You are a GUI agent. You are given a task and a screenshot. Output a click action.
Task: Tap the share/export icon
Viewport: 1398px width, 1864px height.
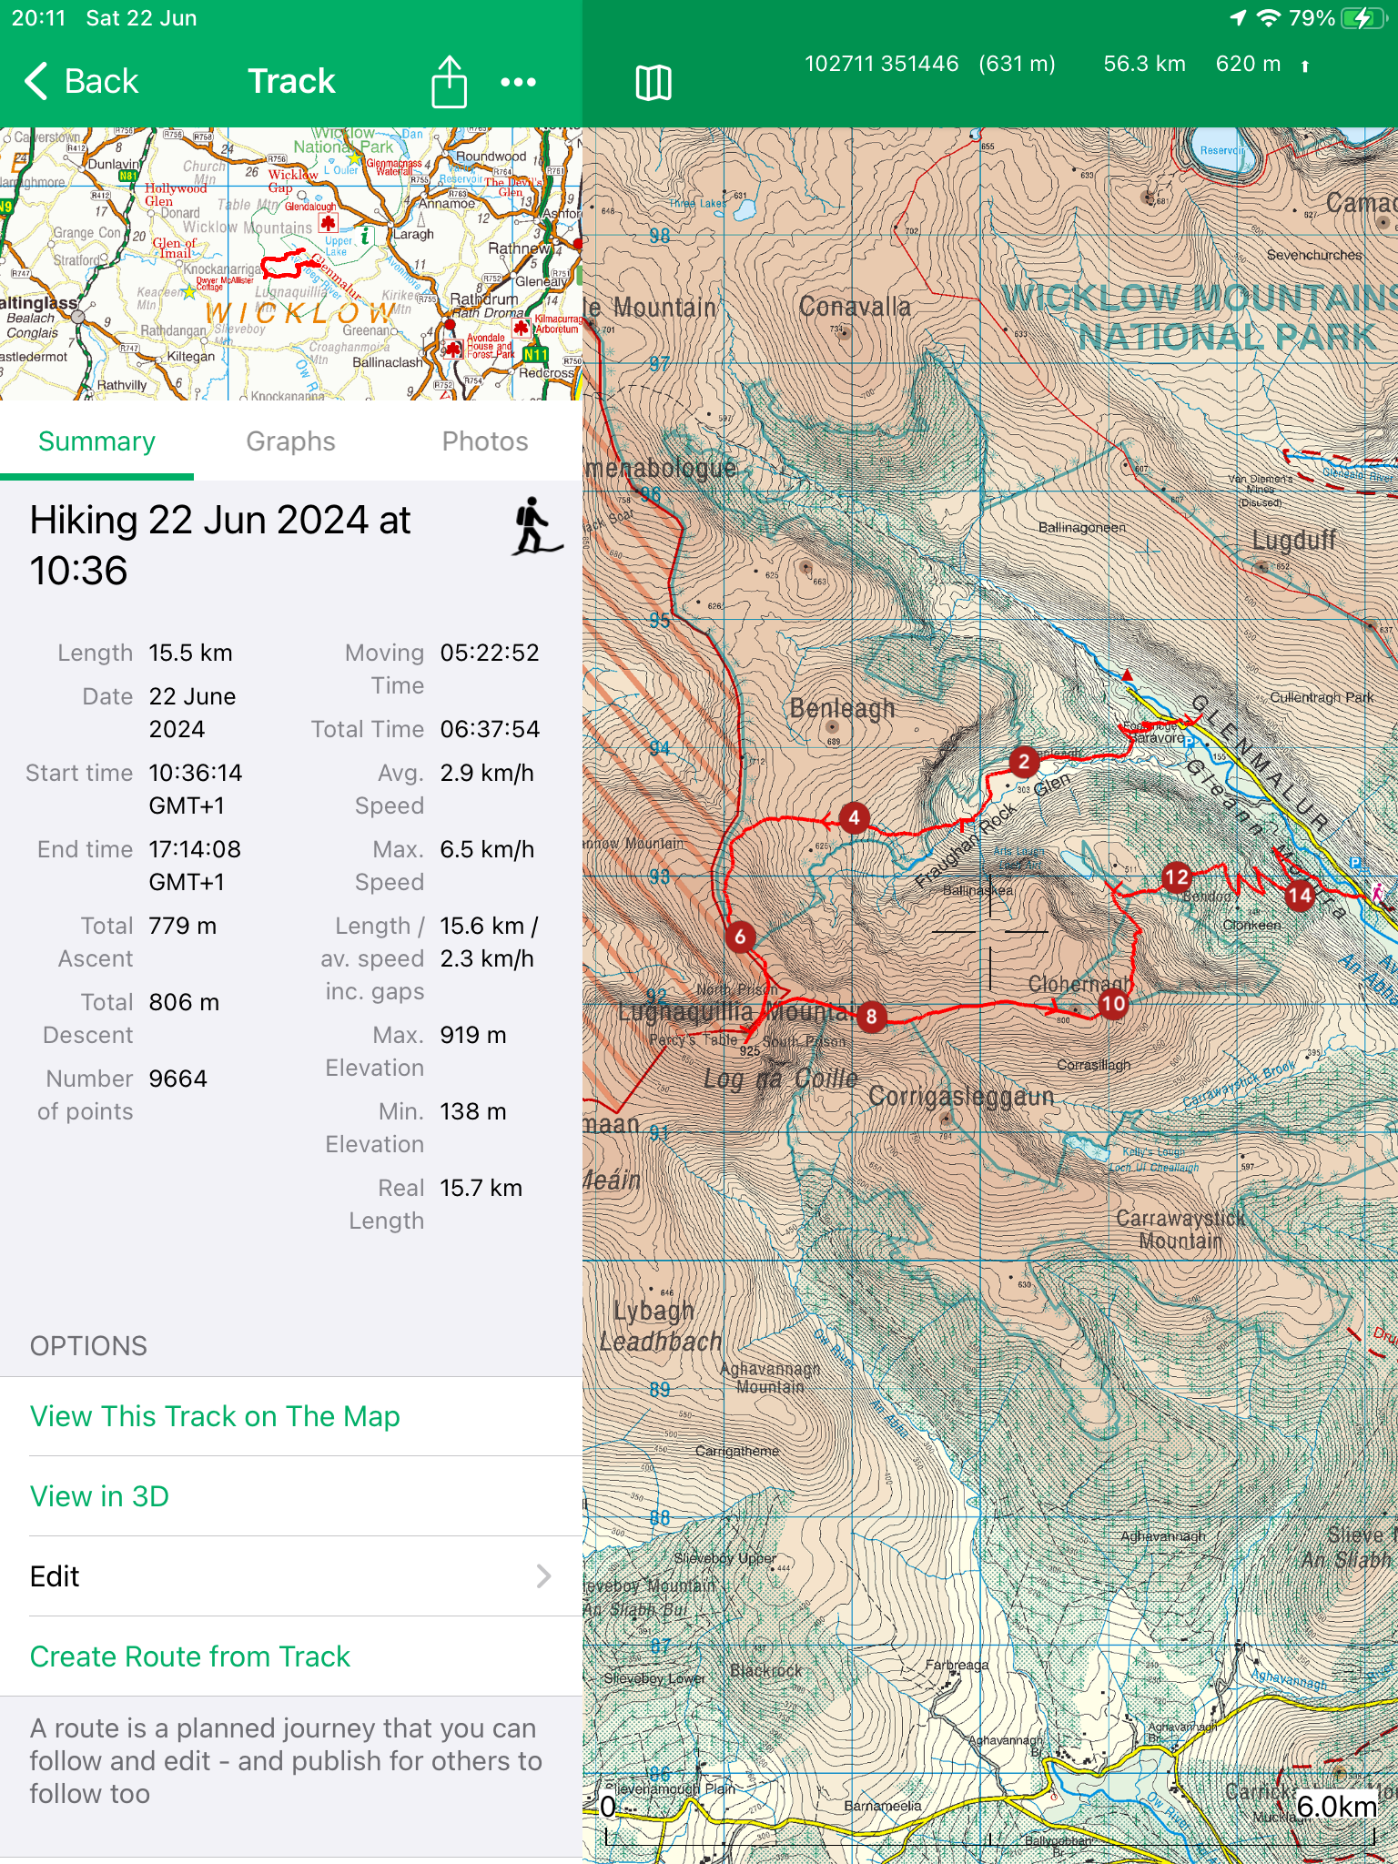pyautogui.click(x=449, y=82)
